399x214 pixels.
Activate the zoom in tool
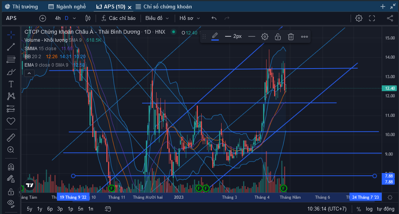coord(11,150)
